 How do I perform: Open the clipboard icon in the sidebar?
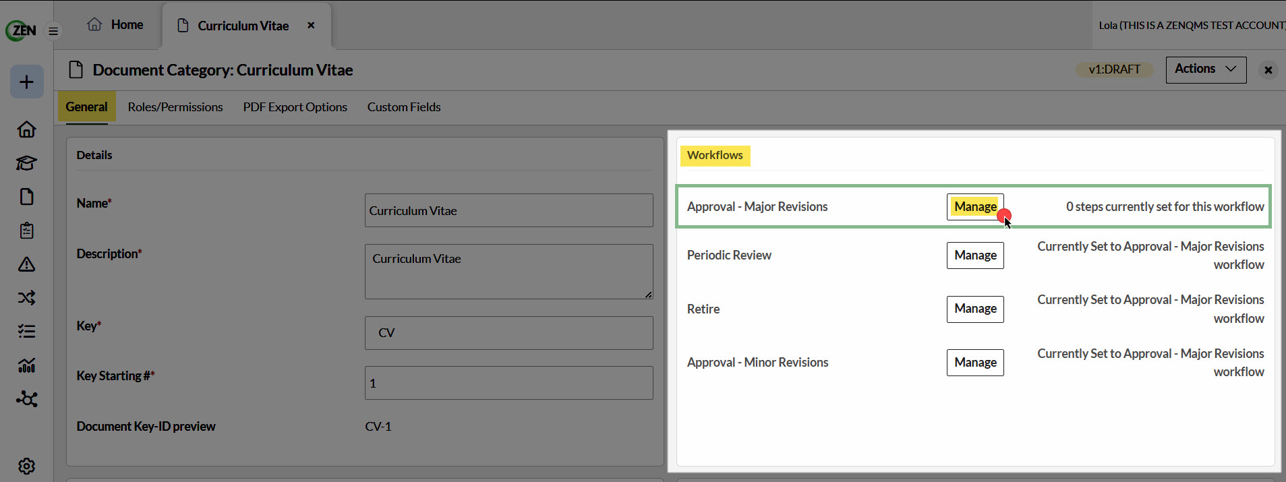tap(27, 230)
